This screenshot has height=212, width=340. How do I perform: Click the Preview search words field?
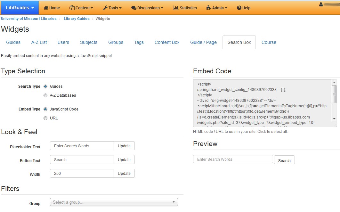(x=233, y=159)
